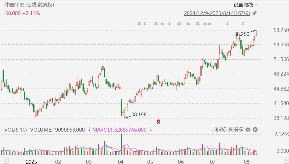Click the 05 month label on time axis
The image size is (289, 164).
150,162
